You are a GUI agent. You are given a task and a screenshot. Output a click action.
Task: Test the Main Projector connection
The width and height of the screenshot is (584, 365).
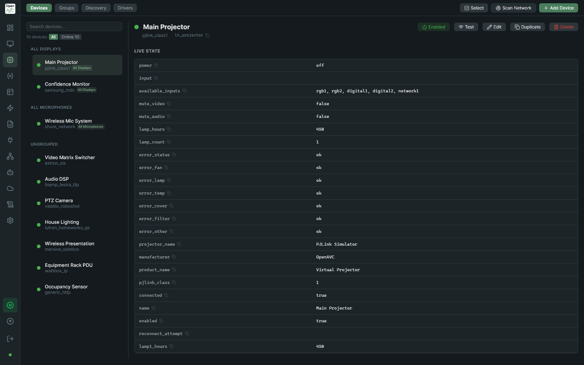[466, 27]
